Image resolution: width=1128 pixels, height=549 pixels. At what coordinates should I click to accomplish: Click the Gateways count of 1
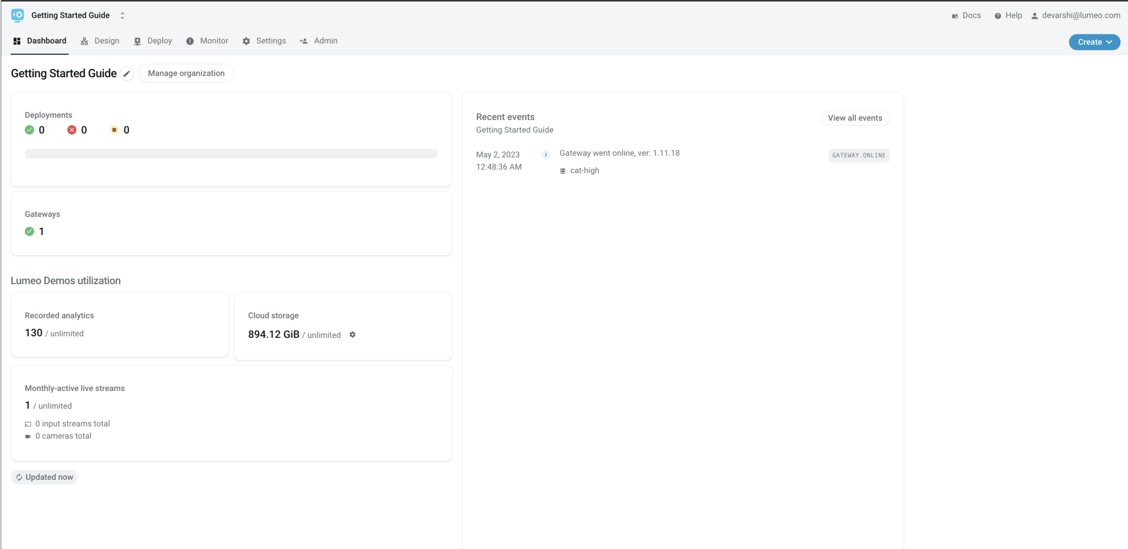pyautogui.click(x=41, y=232)
